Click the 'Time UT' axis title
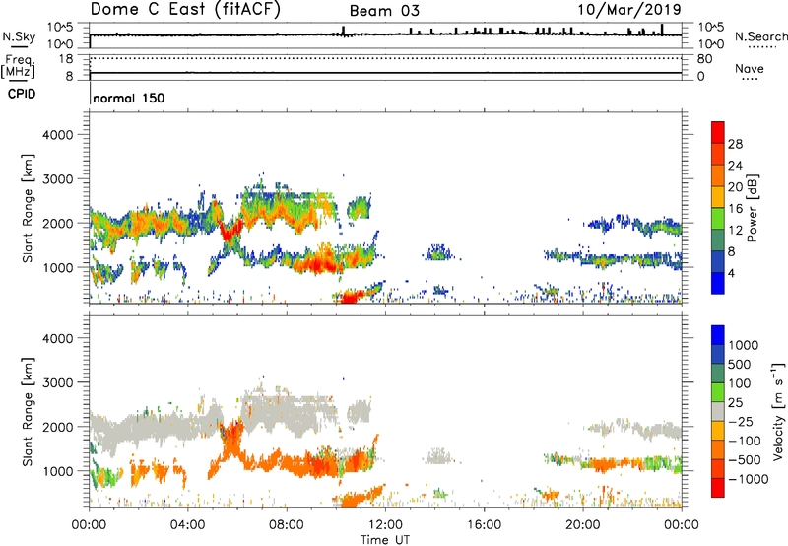The width and height of the screenshot is (788, 546). point(385,540)
